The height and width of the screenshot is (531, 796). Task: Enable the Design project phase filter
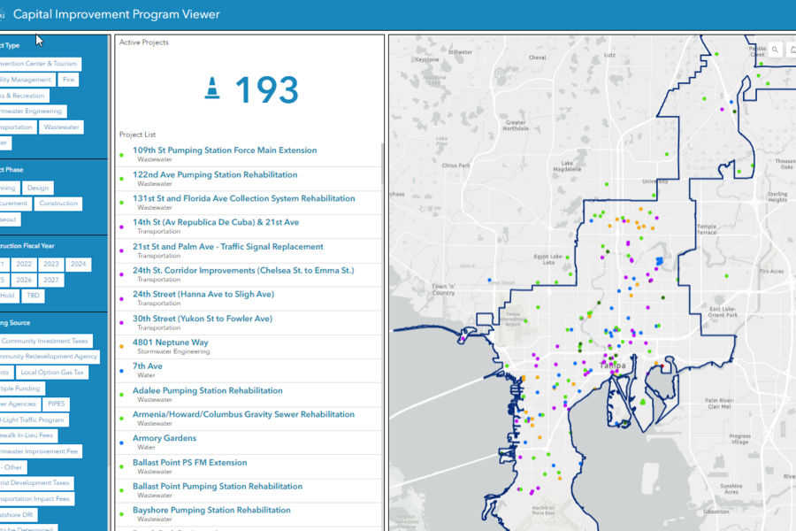[38, 188]
